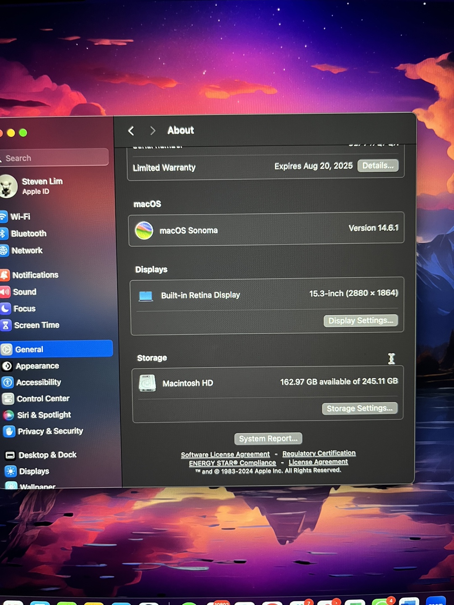This screenshot has height=605, width=454.
Task: Click the Built-in Retina Display laptop icon
Action: point(146,296)
